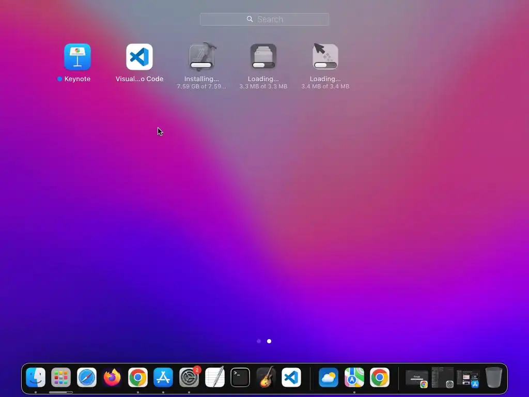The image size is (529, 397).
Task: Open the App Store from the Dock
Action: (x=163, y=377)
